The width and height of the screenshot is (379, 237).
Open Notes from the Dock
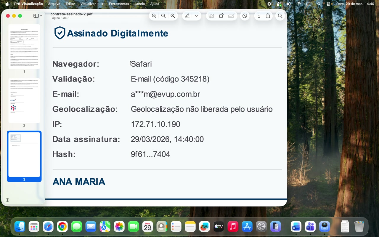pyautogui.click(x=190, y=227)
